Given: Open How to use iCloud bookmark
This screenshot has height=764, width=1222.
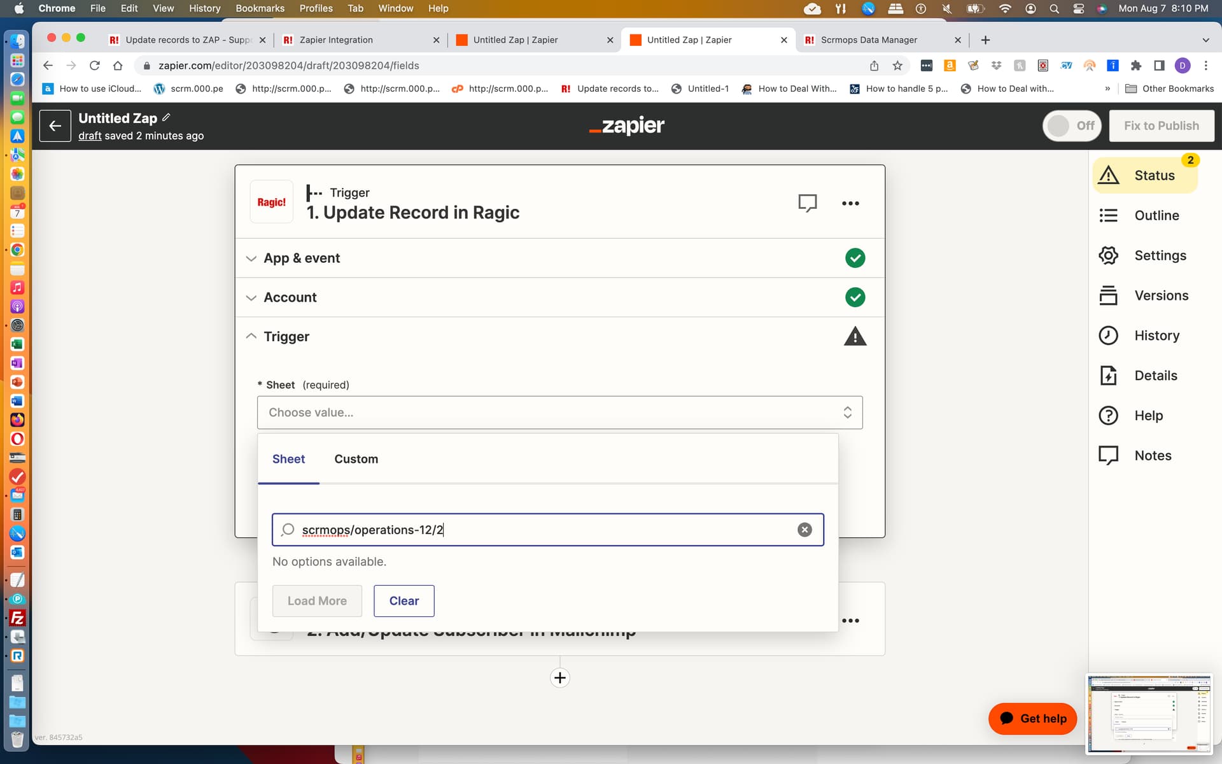Looking at the screenshot, I should 92,88.
